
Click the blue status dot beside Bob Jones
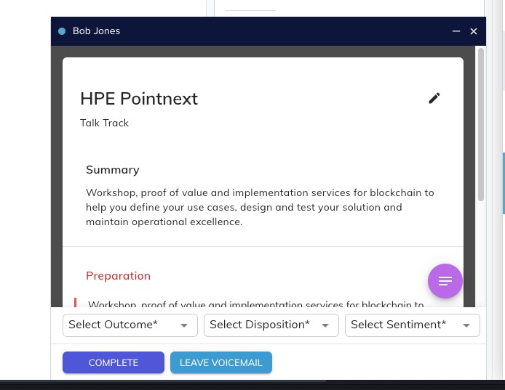[x=62, y=31]
